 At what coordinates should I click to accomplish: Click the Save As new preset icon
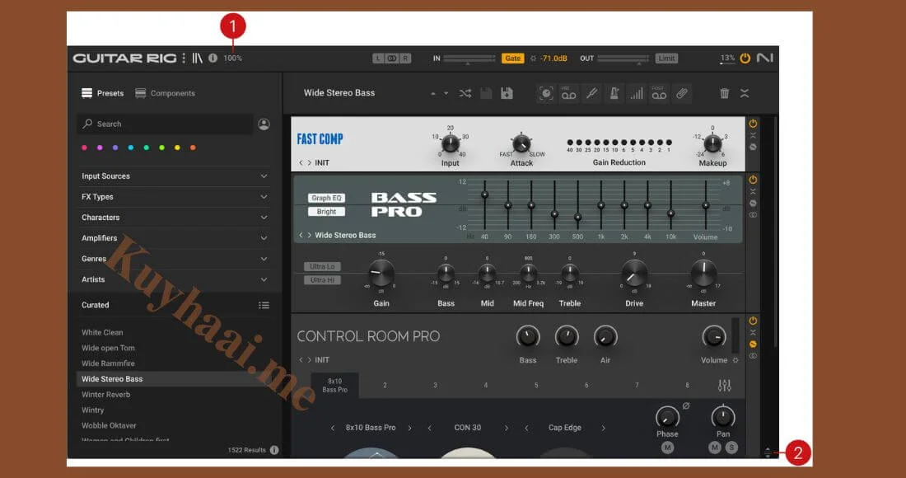[507, 93]
